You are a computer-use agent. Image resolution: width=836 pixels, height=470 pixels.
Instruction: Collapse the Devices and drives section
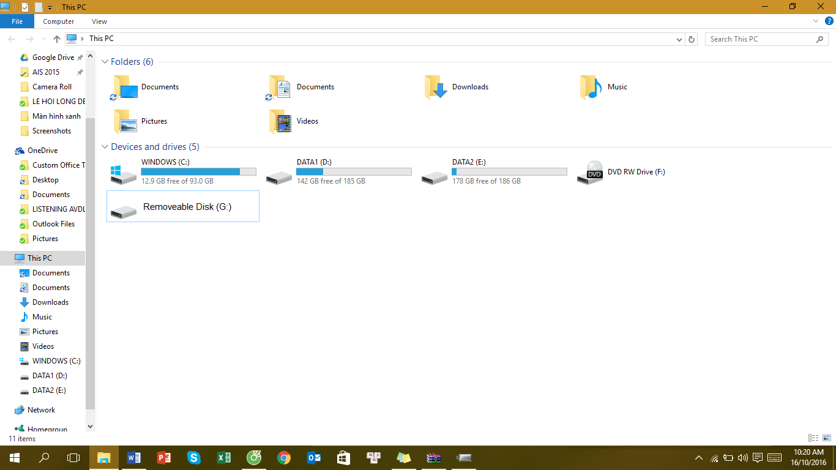click(x=105, y=147)
